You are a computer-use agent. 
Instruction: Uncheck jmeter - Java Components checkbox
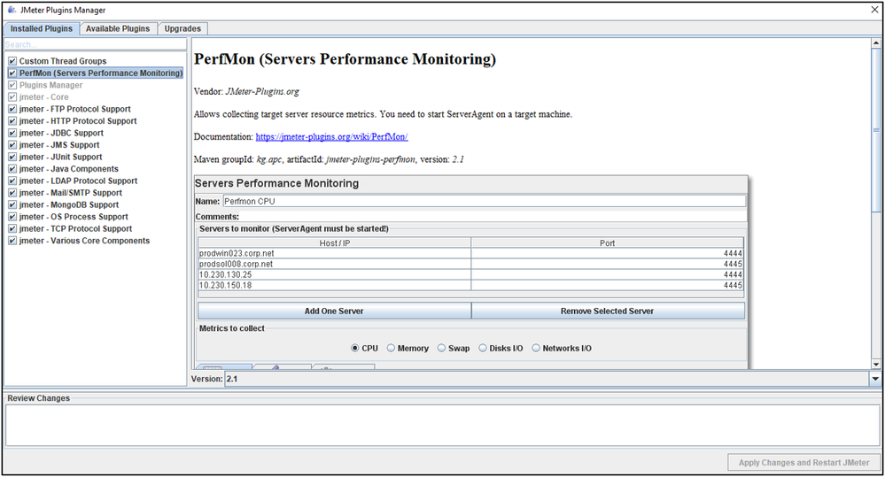tap(12, 168)
